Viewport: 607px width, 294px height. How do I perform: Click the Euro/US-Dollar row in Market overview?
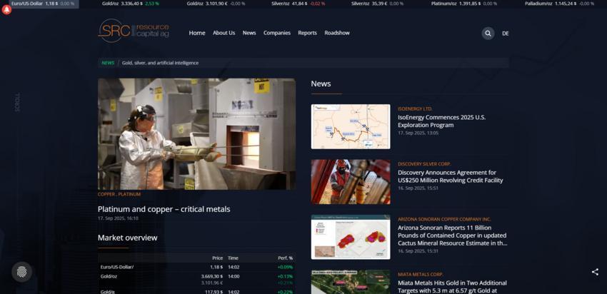pos(196,267)
